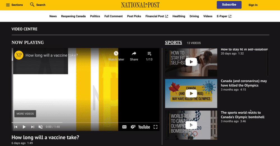Screen dimensions: 280x146
Task: Go to Full Comment section
Action: click(x=114, y=16)
